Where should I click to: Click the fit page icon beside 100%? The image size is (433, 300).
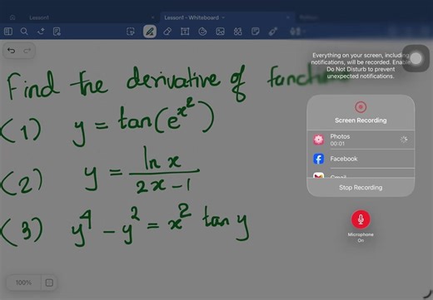(49, 283)
